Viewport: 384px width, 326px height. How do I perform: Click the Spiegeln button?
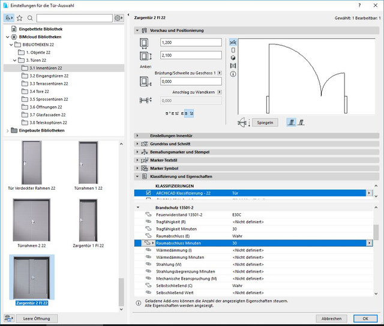265,122
